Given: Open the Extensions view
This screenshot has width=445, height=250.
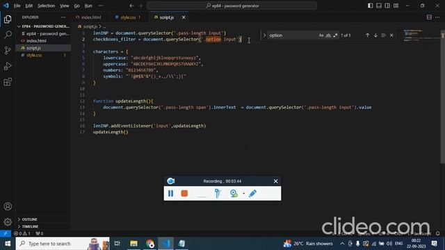Looking at the screenshot, I should 8,82.
